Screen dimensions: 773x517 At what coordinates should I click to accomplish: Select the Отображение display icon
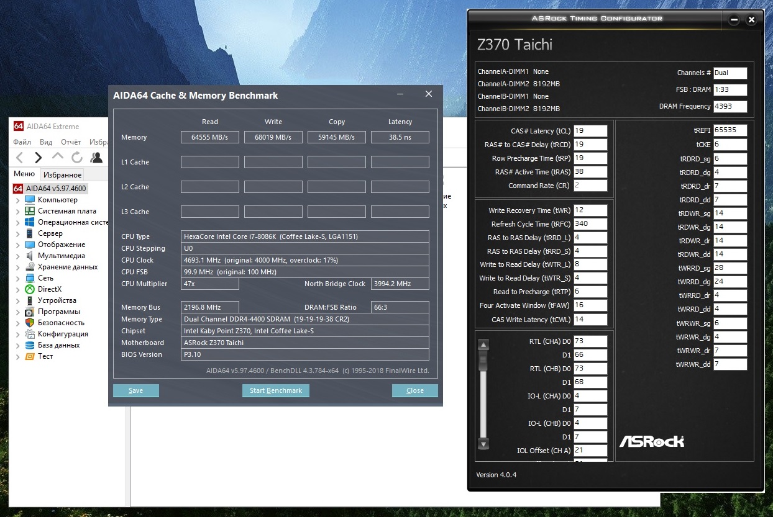point(29,245)
